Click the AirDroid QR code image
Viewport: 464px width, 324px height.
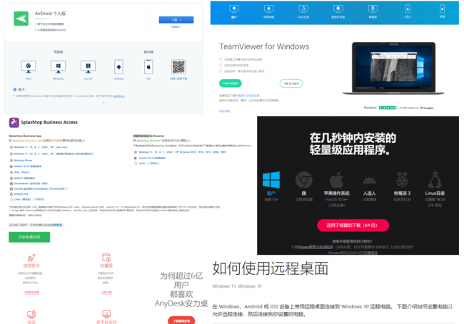click(x=178, y=67)
